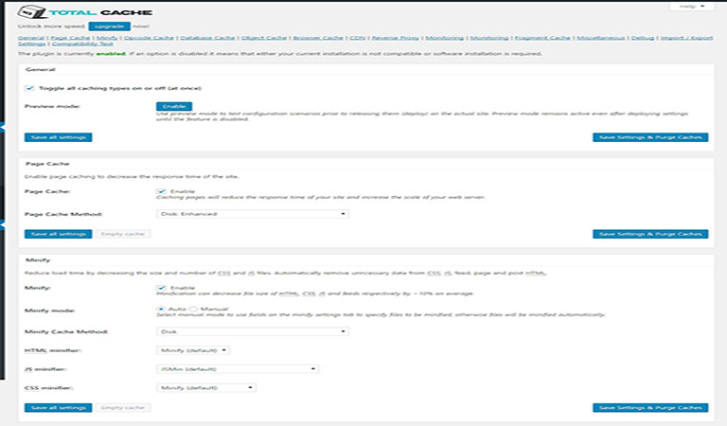Select Manual minify mode radio button

pyautogui.click(x=193, y=309)
